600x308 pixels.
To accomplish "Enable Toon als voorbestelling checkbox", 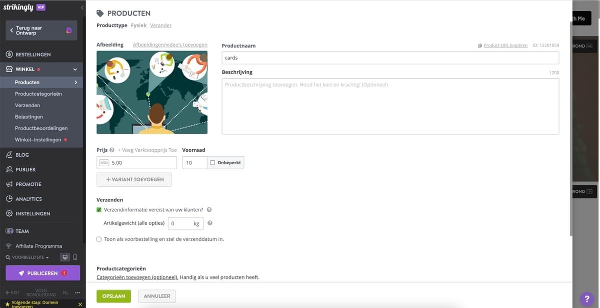I will point(99,239).
